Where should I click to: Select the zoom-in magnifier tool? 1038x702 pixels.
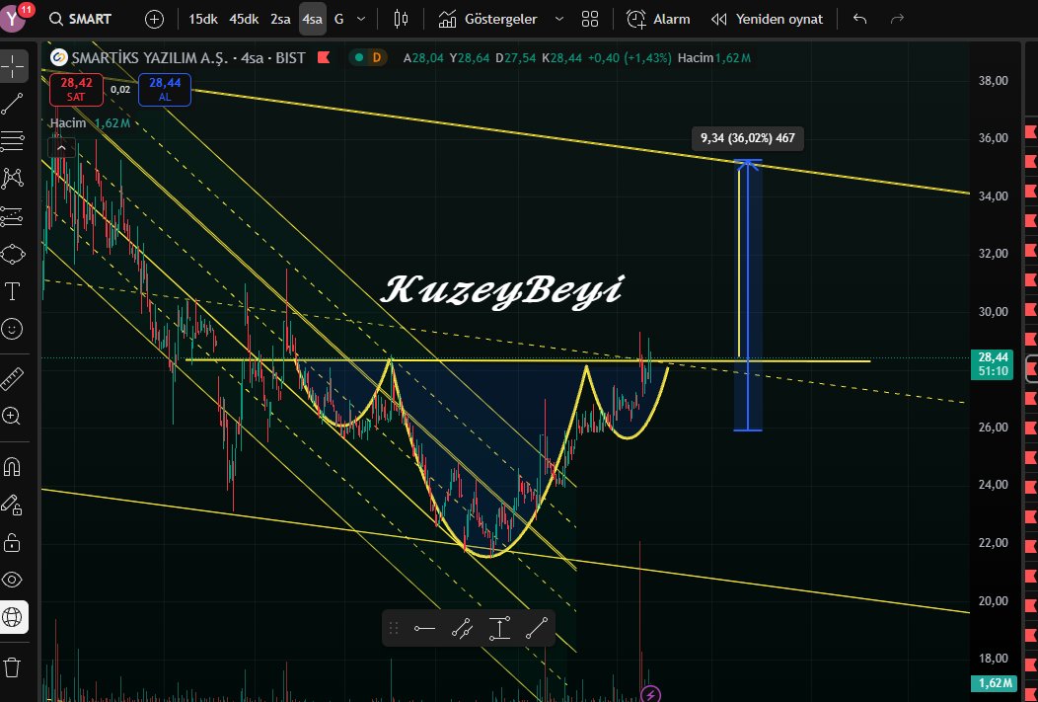click(x=14, y=416)
